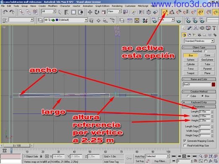Click the Sphere primitive button

tap(190, 60)
